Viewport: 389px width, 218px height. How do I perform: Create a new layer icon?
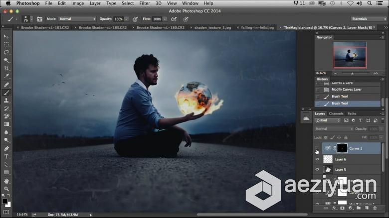click(367, 208)
